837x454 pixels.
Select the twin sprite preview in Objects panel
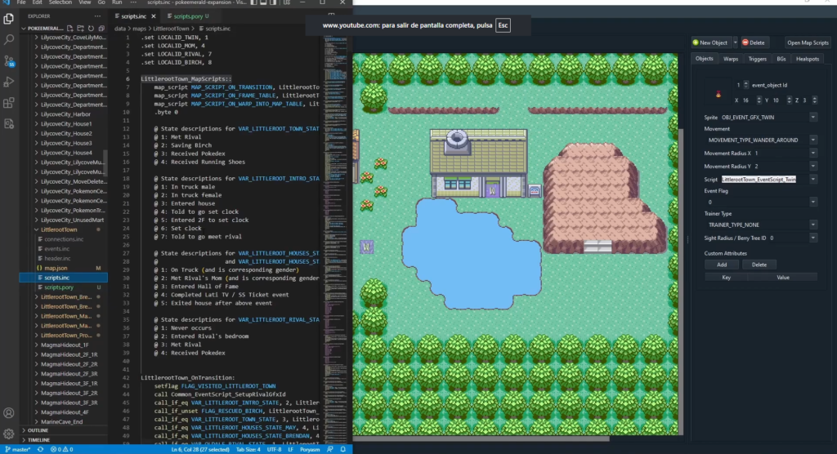tap(718, 95)
